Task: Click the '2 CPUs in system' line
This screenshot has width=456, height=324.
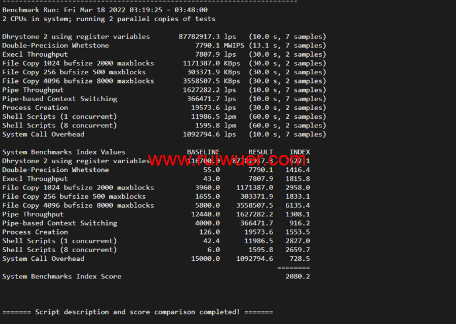Action: click(108, 19)
